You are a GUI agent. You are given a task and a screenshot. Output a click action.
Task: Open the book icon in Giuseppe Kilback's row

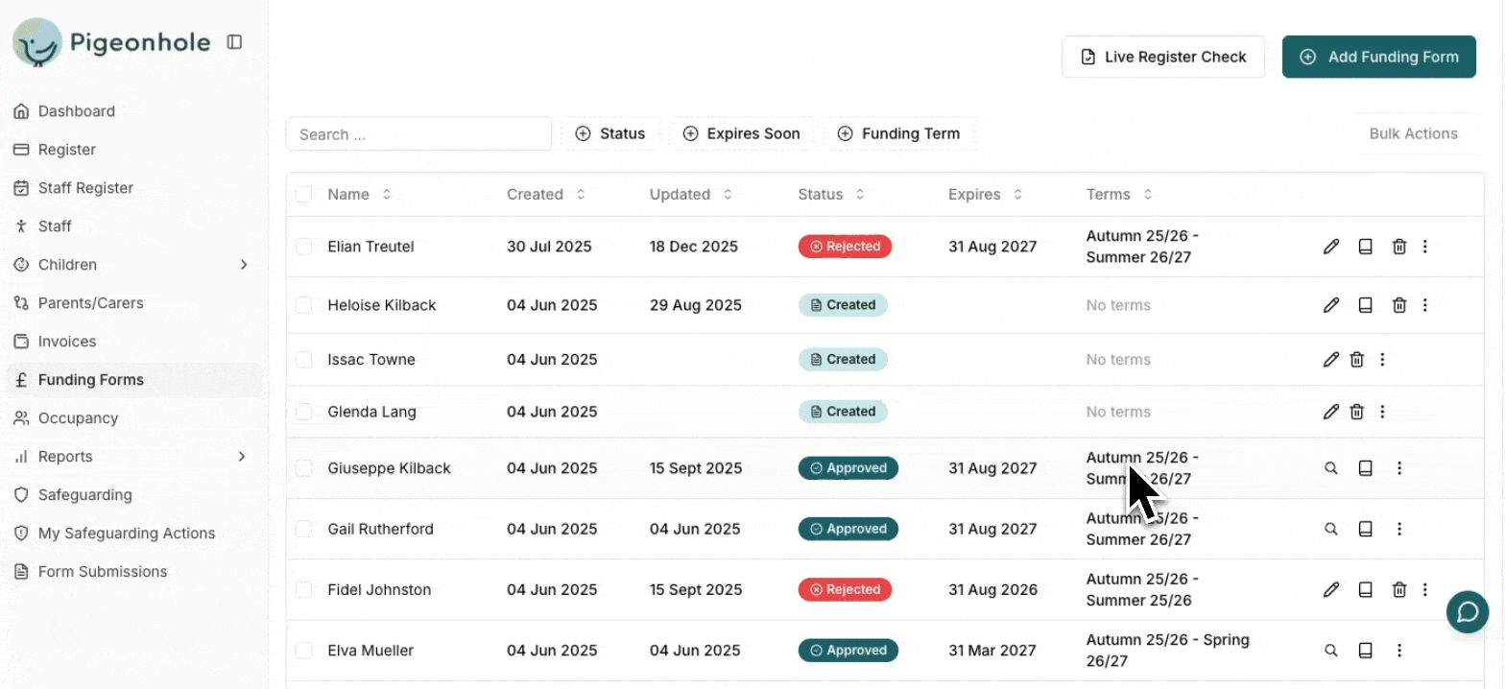tap(1365, 468)
